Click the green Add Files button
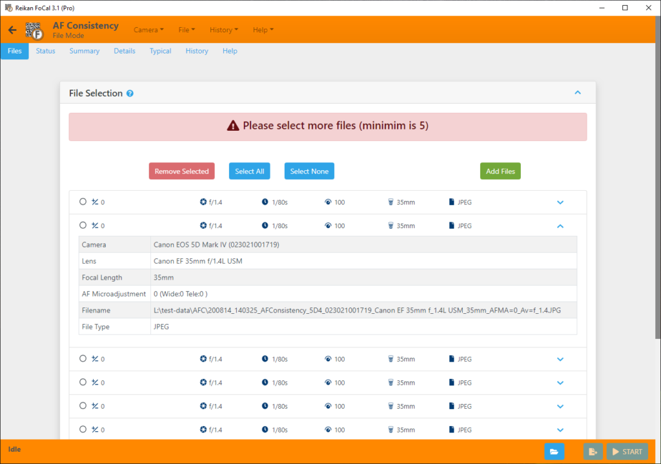 pos(500,171)
